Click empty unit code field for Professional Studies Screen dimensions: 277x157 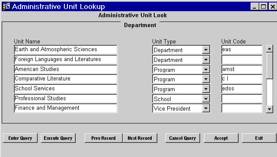coord(242,99)
